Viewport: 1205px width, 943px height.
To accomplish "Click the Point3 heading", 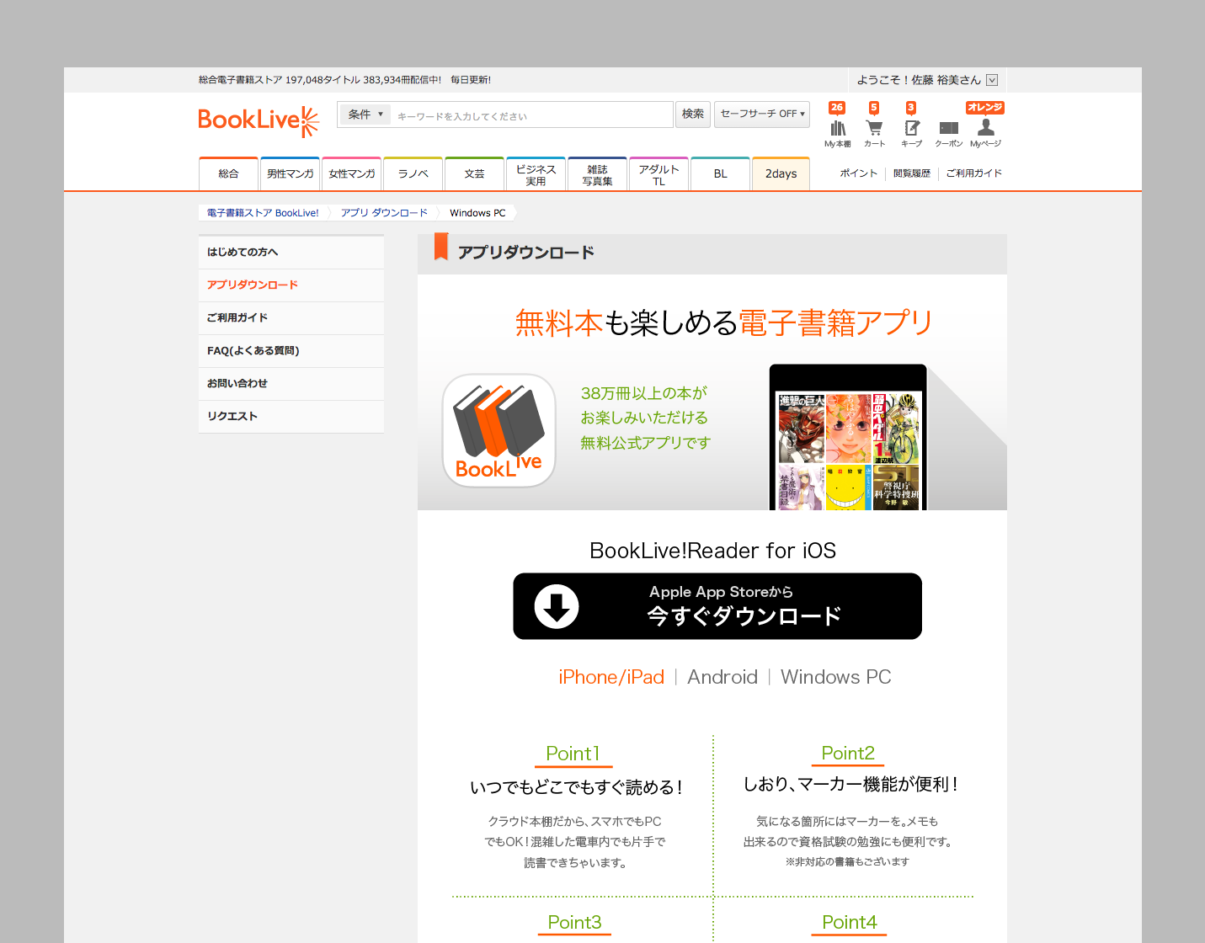I will click(574, 923).
